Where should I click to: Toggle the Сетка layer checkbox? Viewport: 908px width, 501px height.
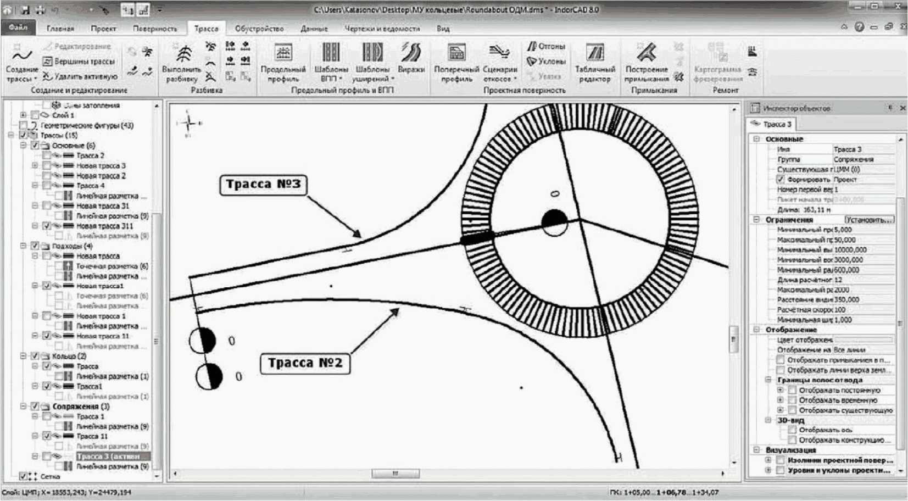coord(23,476)
